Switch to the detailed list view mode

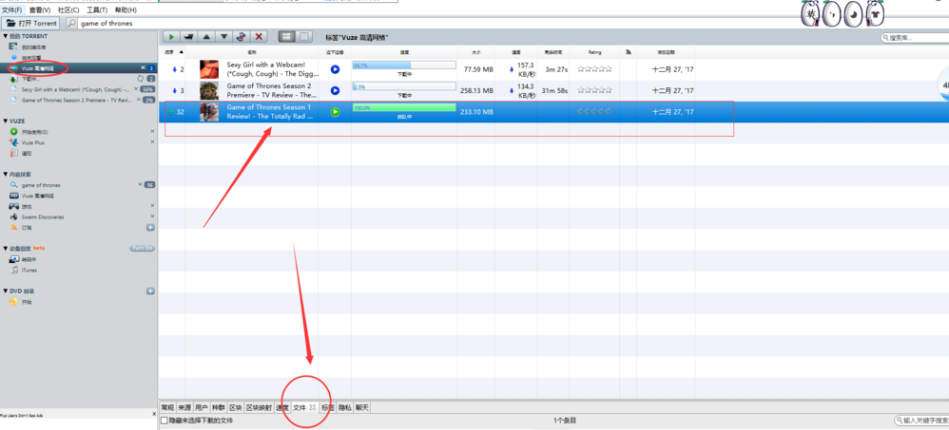point(286,37)
